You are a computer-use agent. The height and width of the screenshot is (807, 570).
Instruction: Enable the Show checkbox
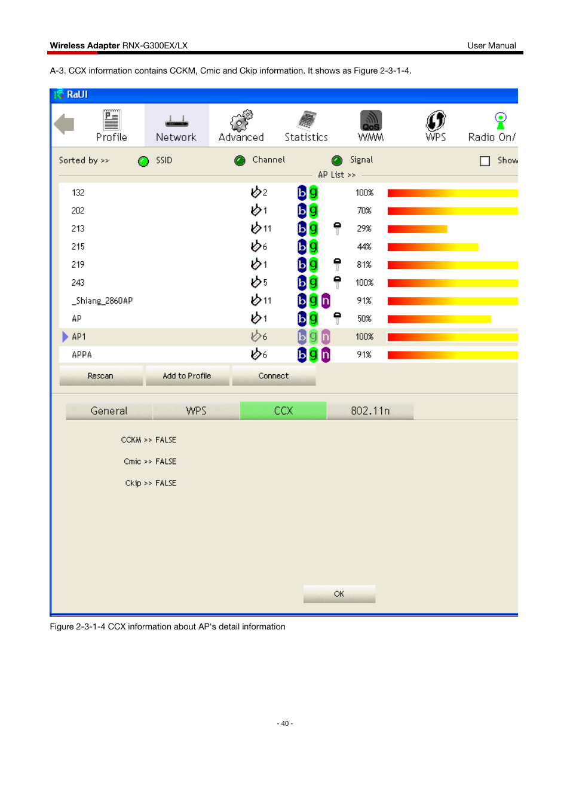(x=485, y=161)
